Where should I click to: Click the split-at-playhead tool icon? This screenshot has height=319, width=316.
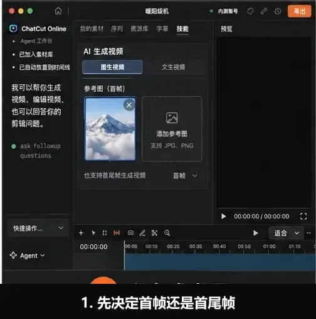point(105,233)
